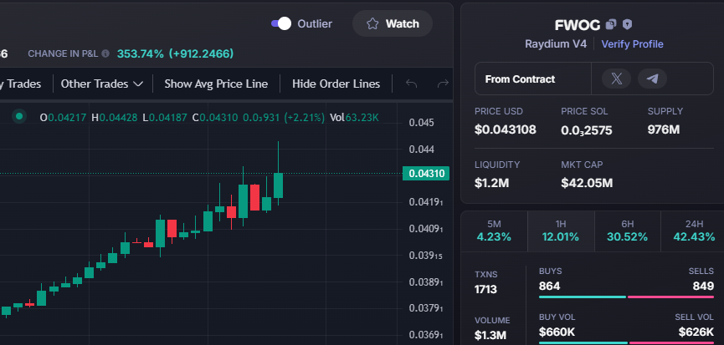Select the 1H timeframe tab
This screenshot has height=345, width=724.
[561, 231]
